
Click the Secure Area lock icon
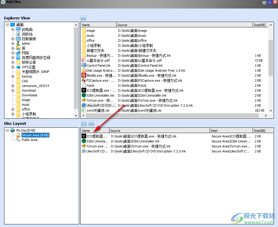click(x=18, y=135)
